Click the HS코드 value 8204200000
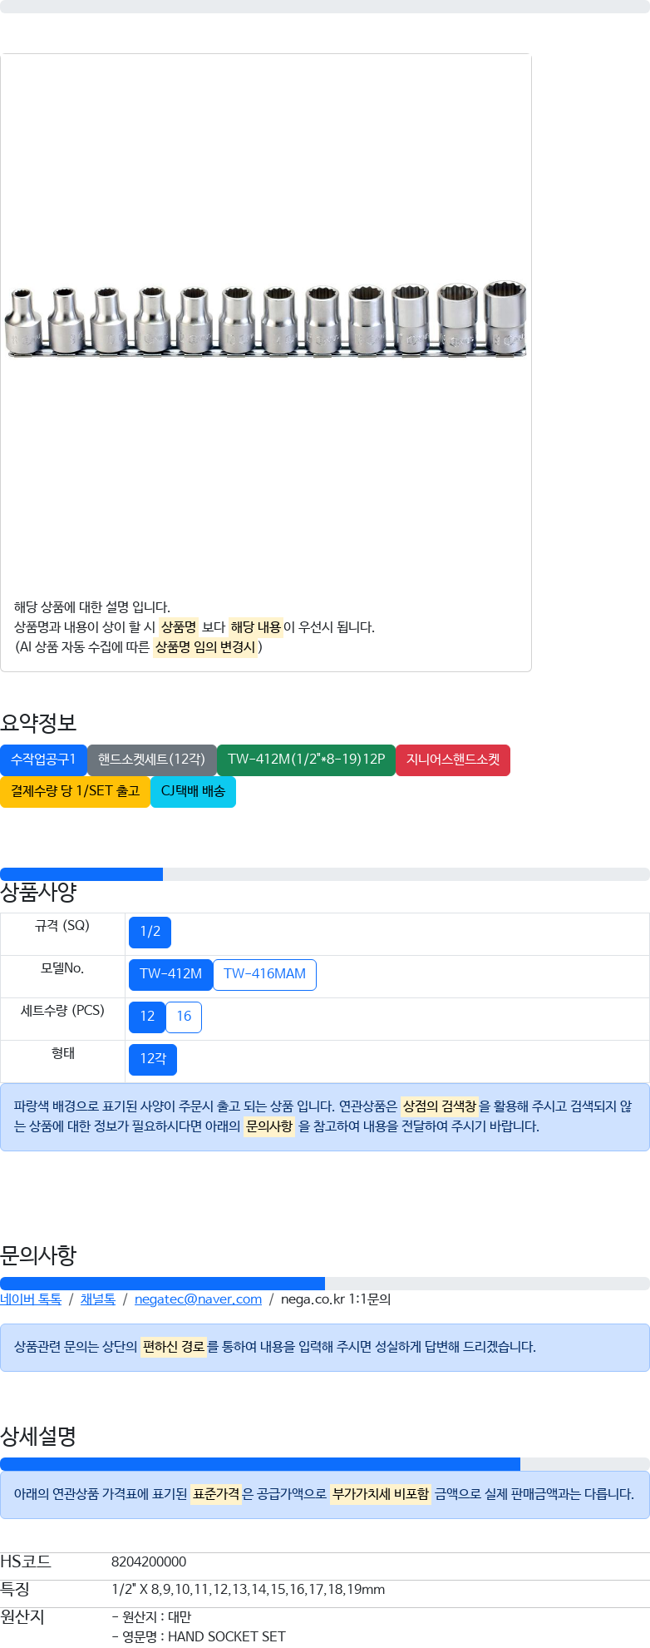The height and width of the screenshot is (1648, 650). coord(149,1562)
